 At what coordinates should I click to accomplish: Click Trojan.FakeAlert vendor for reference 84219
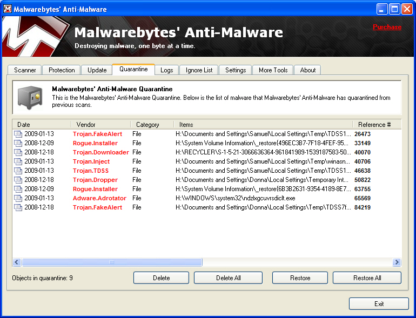[x=97, y=207]
